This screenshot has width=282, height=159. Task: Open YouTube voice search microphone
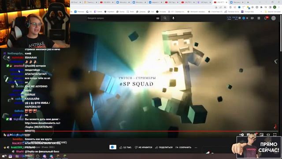tap(173, 18)
